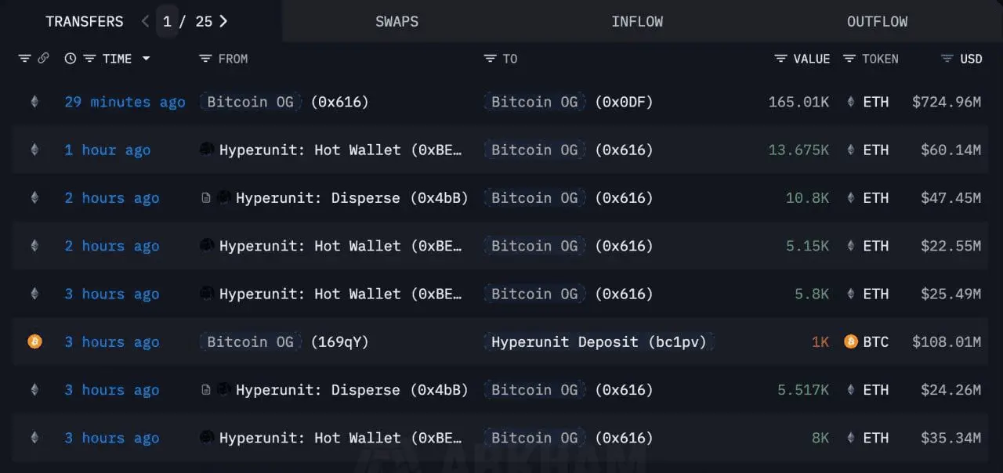Open Hyperunit Deposit (bc1pv) address
The width and height of the screenshot is (1003, 473).
pyautogui.click(x=599, y=342)
